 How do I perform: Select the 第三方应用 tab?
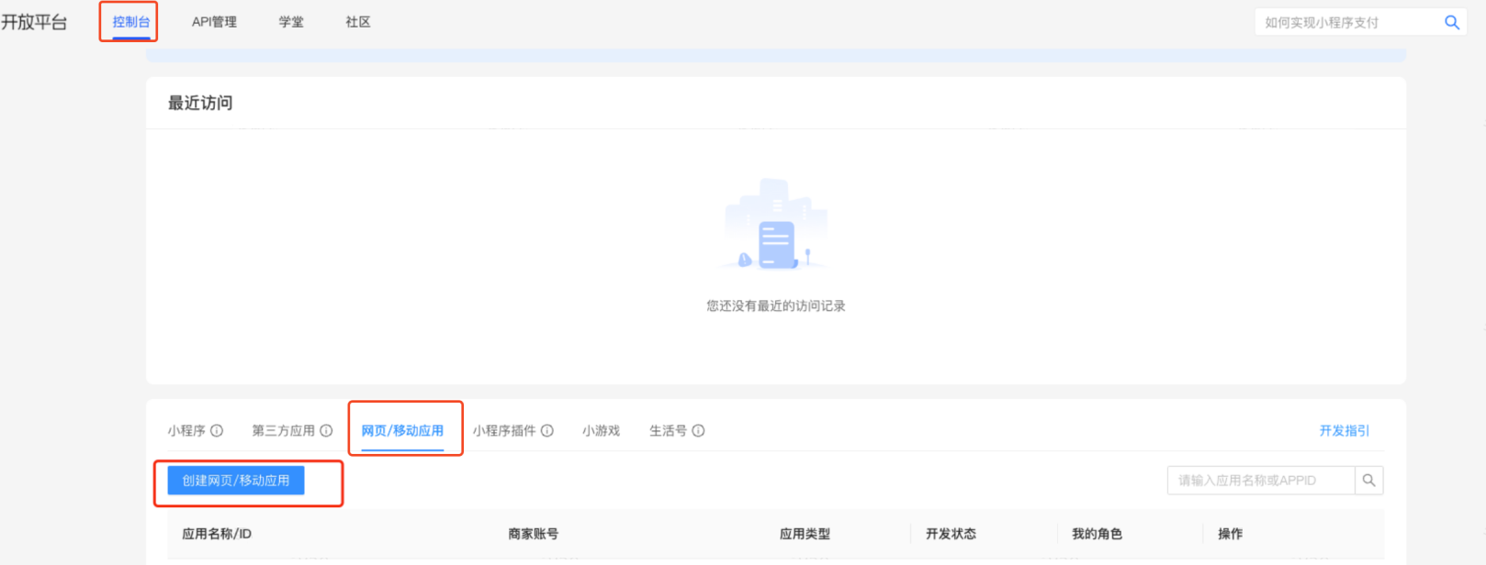(x=283, y=431)
